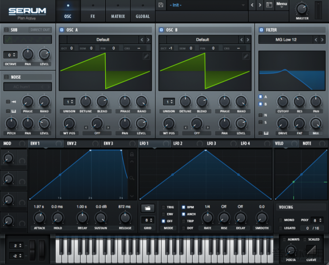
Task: Open the MG Low 12 filter type list
Action: 286,40
